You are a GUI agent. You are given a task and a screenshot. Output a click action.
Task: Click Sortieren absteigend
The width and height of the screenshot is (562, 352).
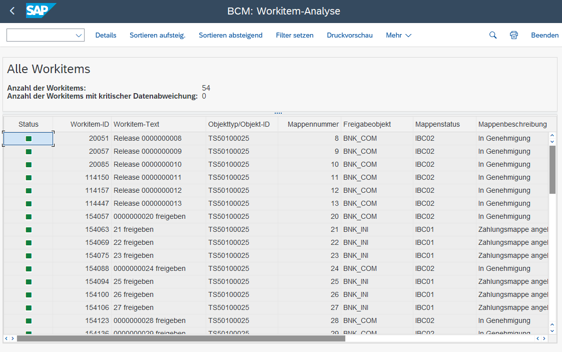[x=230, y=35]
